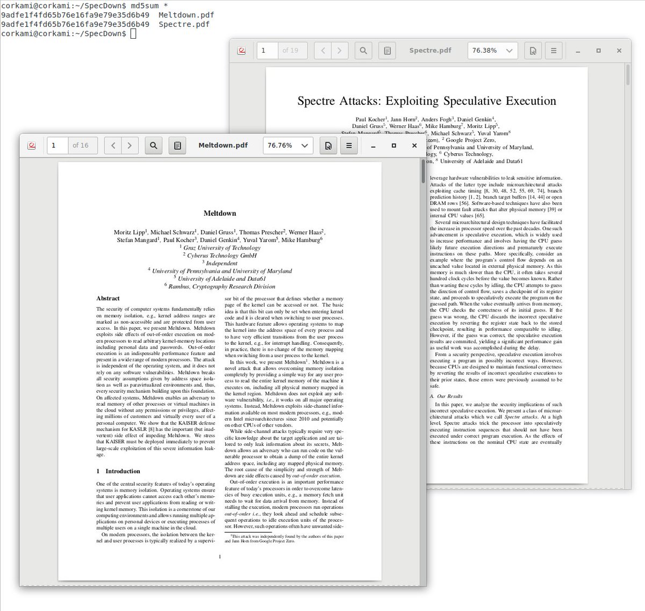Screen dimensions: 645x611
Task: Open annotations tool in Spectre.pdf window
Action: (x=387, y=51)
